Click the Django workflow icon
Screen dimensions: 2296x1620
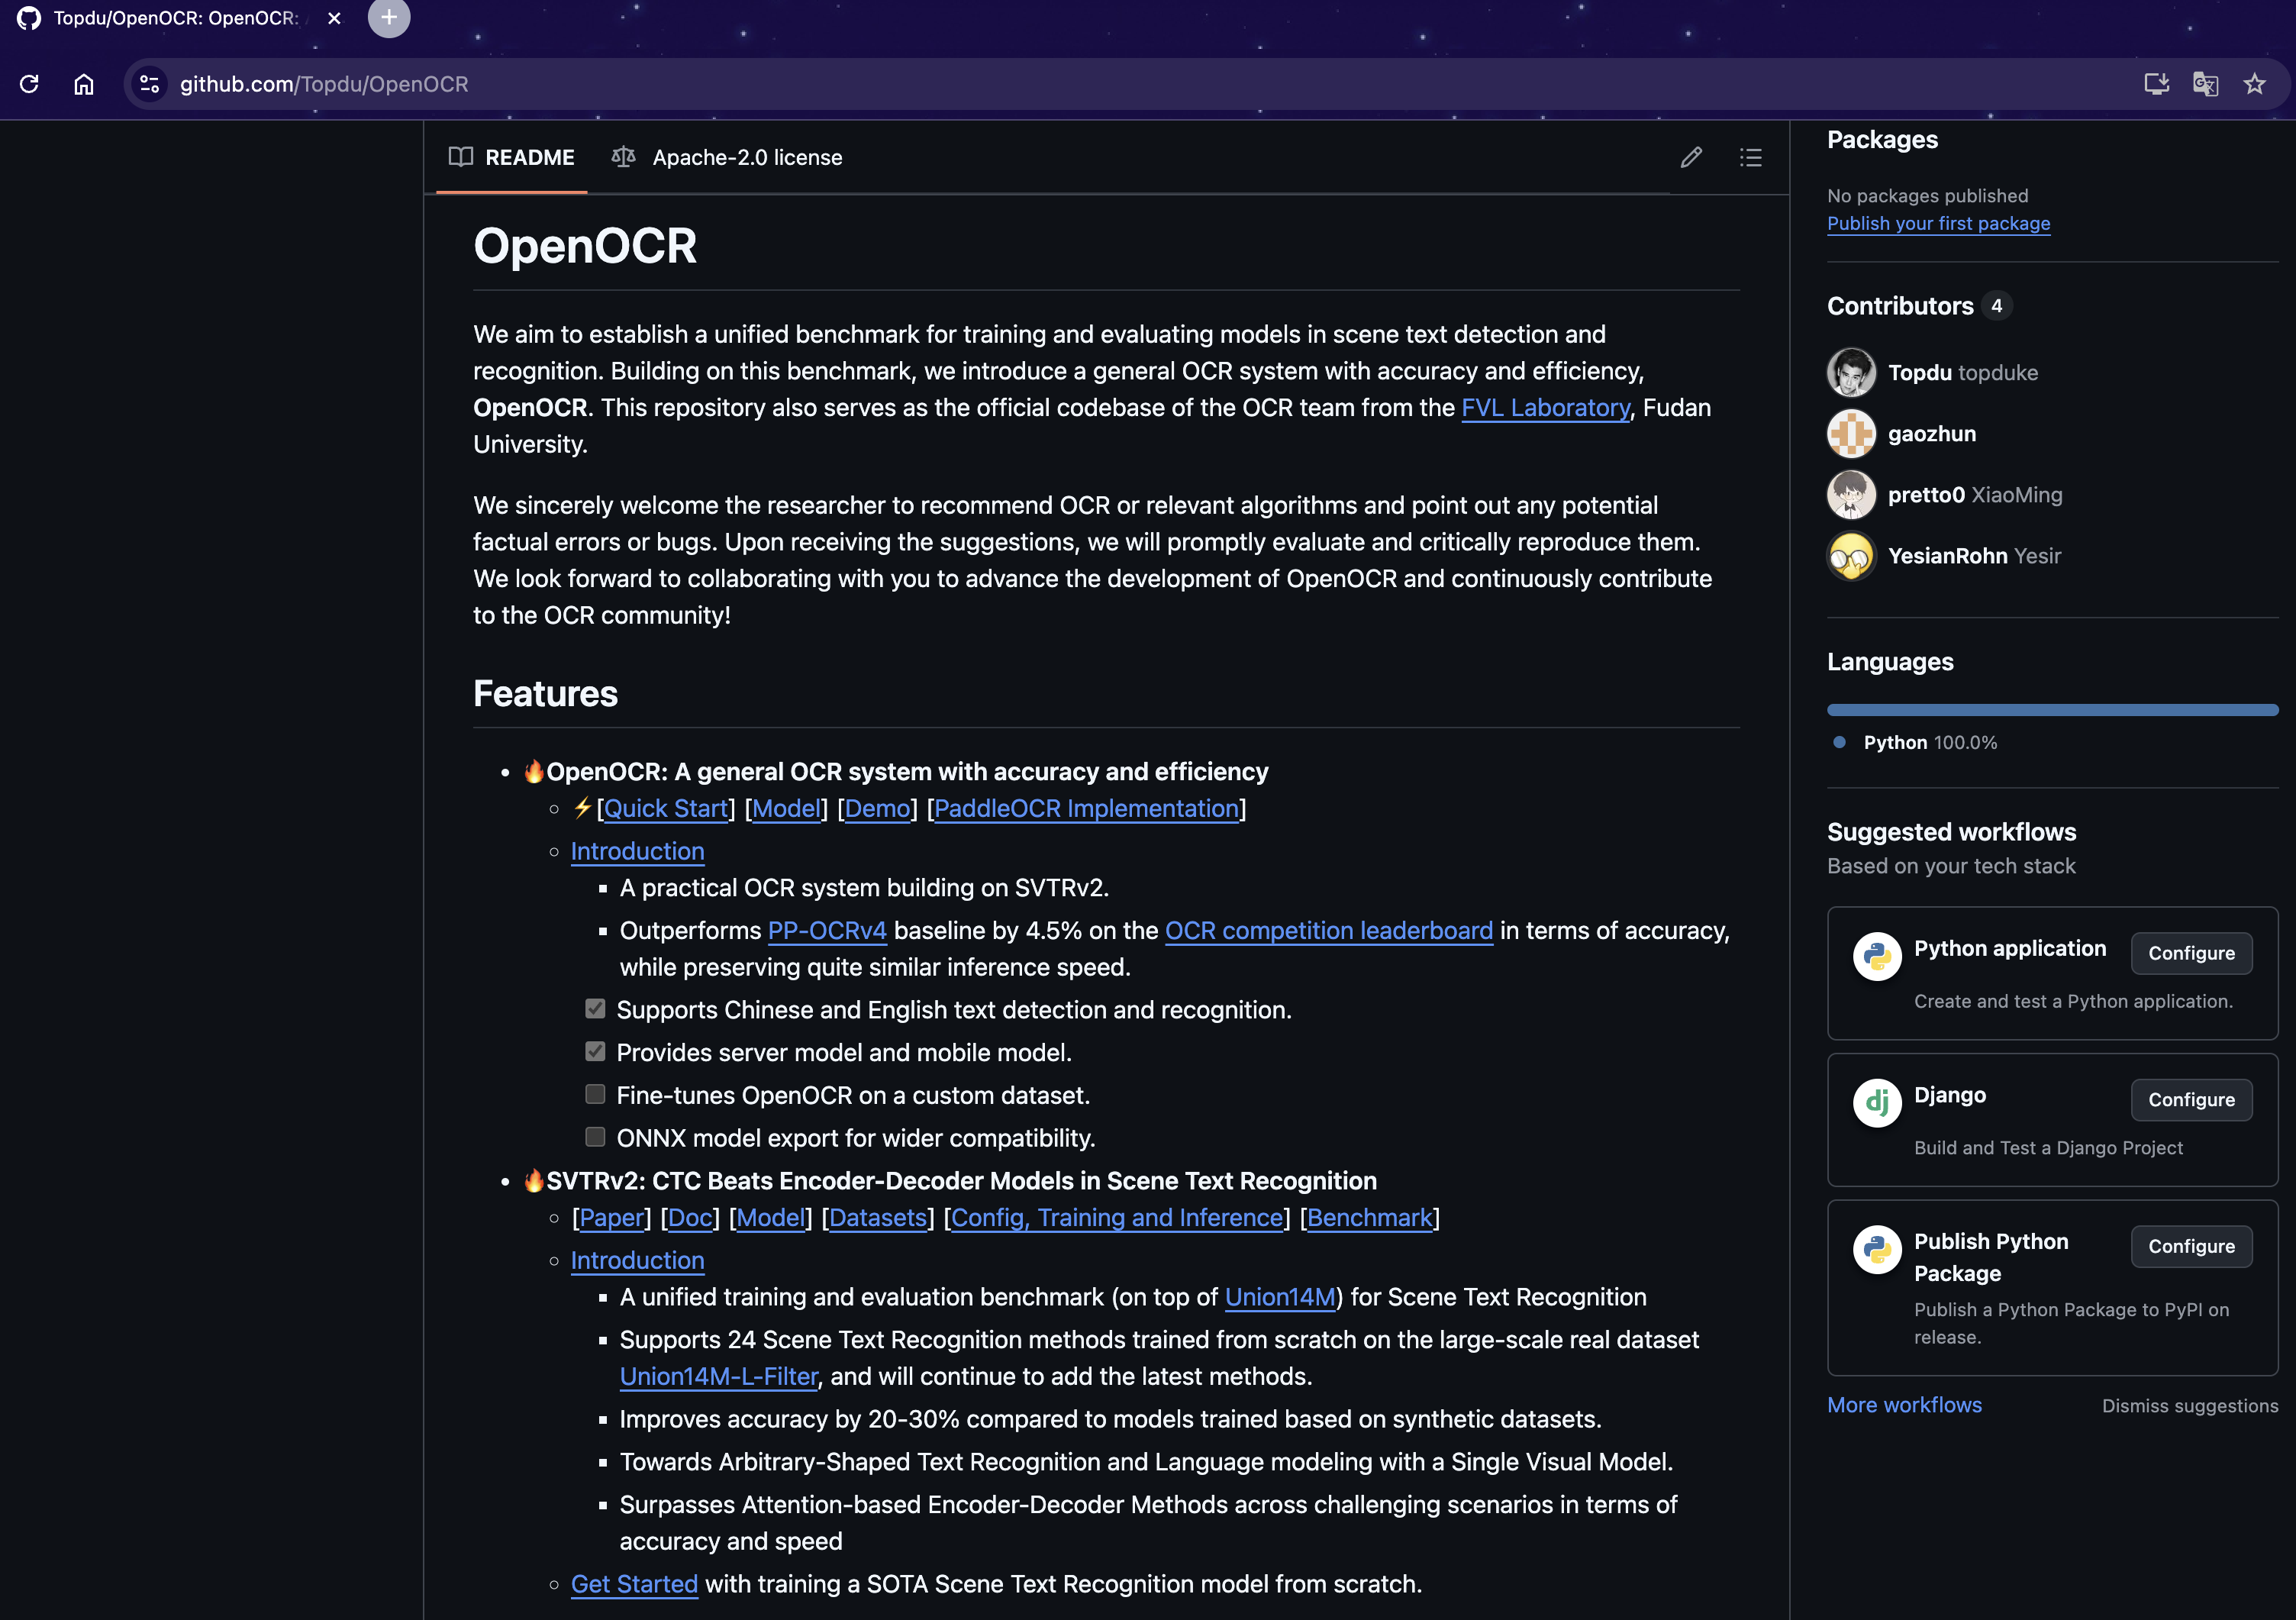(x=1877, y=1102)
